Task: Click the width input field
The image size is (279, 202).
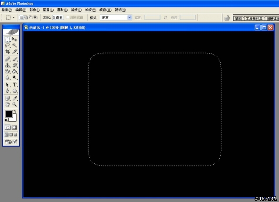Action: [152, 17]
